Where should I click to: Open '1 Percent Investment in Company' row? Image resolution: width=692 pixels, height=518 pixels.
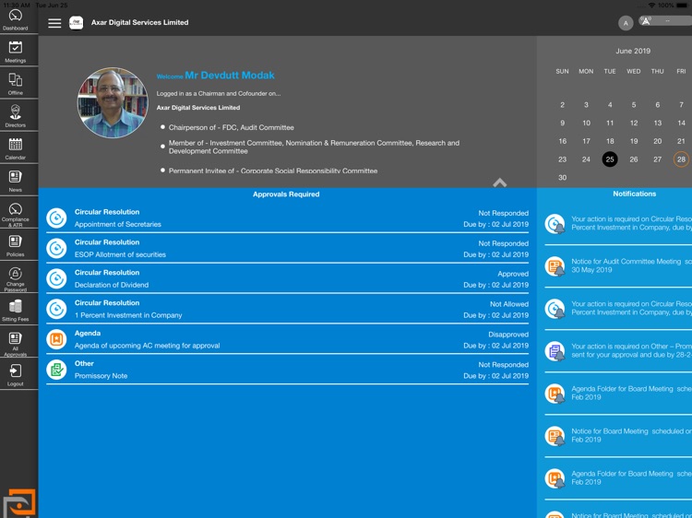[287, 309]
